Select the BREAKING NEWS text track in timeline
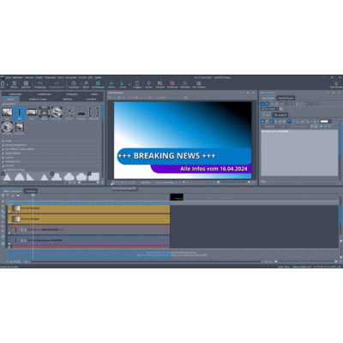 [x=88, y=230]
